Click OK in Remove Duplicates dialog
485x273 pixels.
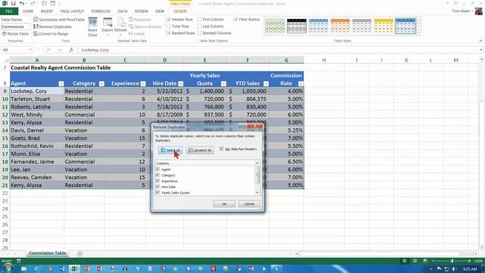[224, 204]
